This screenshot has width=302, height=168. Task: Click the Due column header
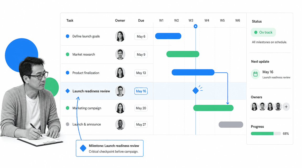(141, 20)
